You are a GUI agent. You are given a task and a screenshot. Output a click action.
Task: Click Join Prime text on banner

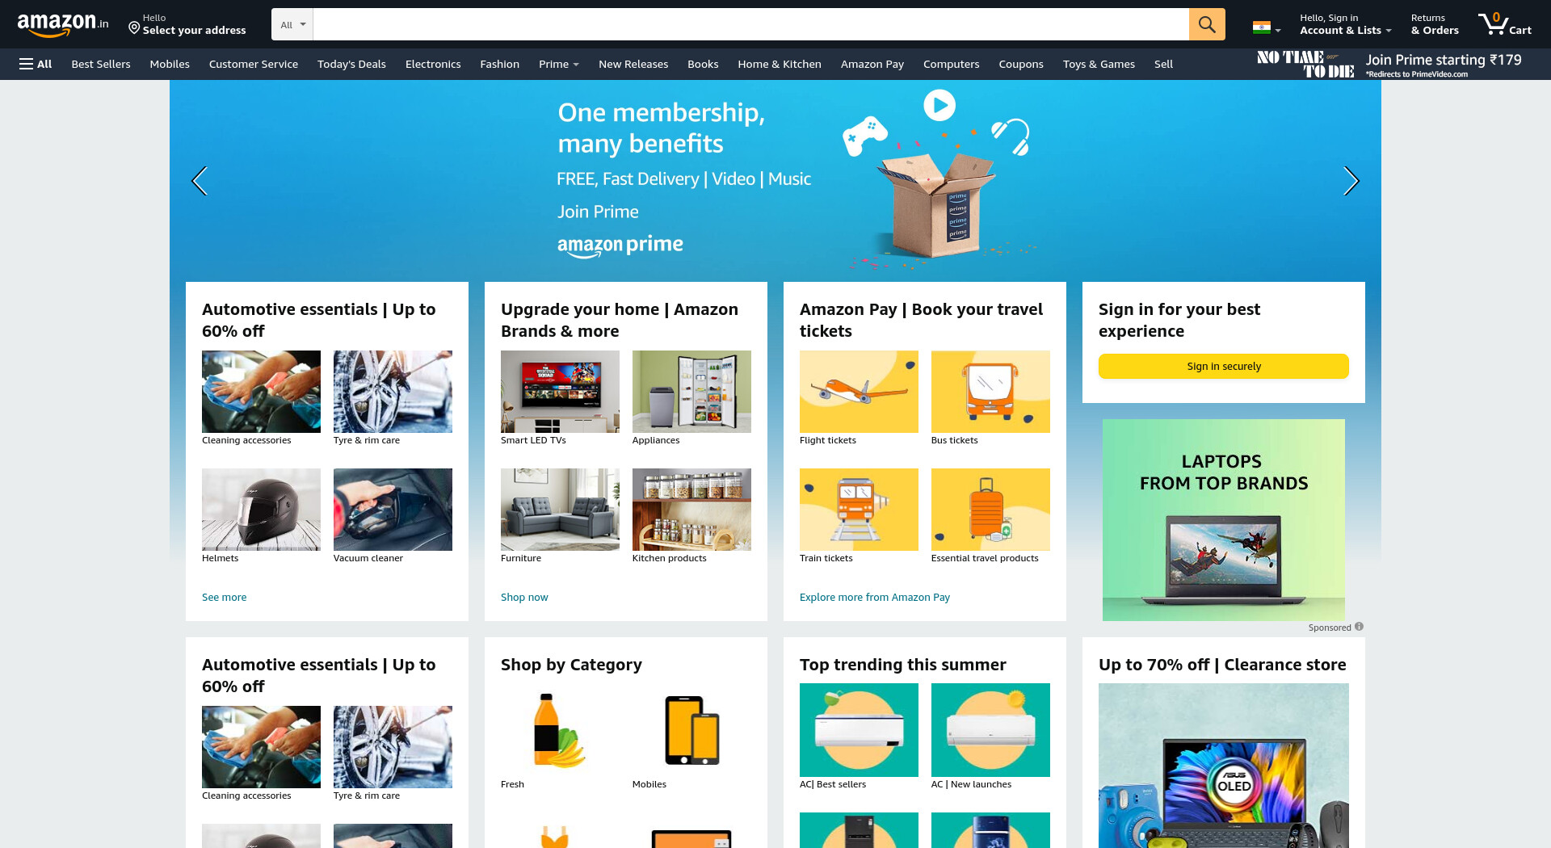[x=598, y=212]
